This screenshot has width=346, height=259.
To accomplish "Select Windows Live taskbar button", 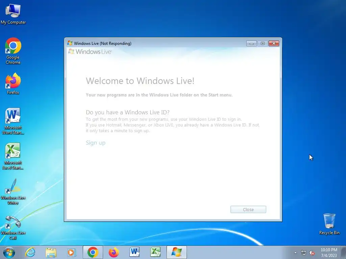I will pos(176,252).
